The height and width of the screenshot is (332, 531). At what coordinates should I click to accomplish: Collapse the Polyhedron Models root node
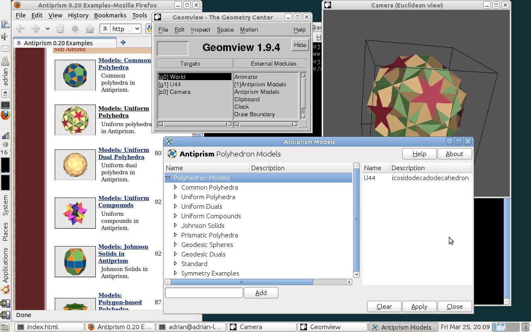[168, 178]
